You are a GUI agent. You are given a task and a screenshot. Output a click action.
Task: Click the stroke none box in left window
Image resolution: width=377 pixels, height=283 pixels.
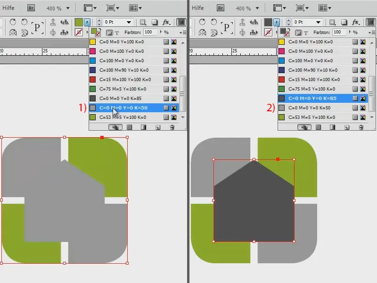click(x=79, y=32)
